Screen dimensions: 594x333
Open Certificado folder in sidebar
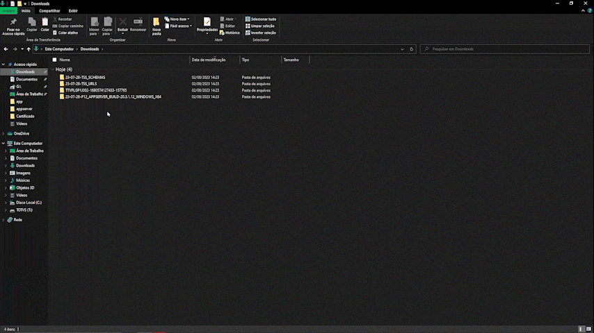[25, 116]
